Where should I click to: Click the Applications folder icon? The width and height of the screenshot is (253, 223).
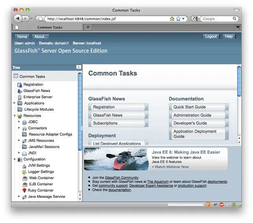tap(20, 103)
